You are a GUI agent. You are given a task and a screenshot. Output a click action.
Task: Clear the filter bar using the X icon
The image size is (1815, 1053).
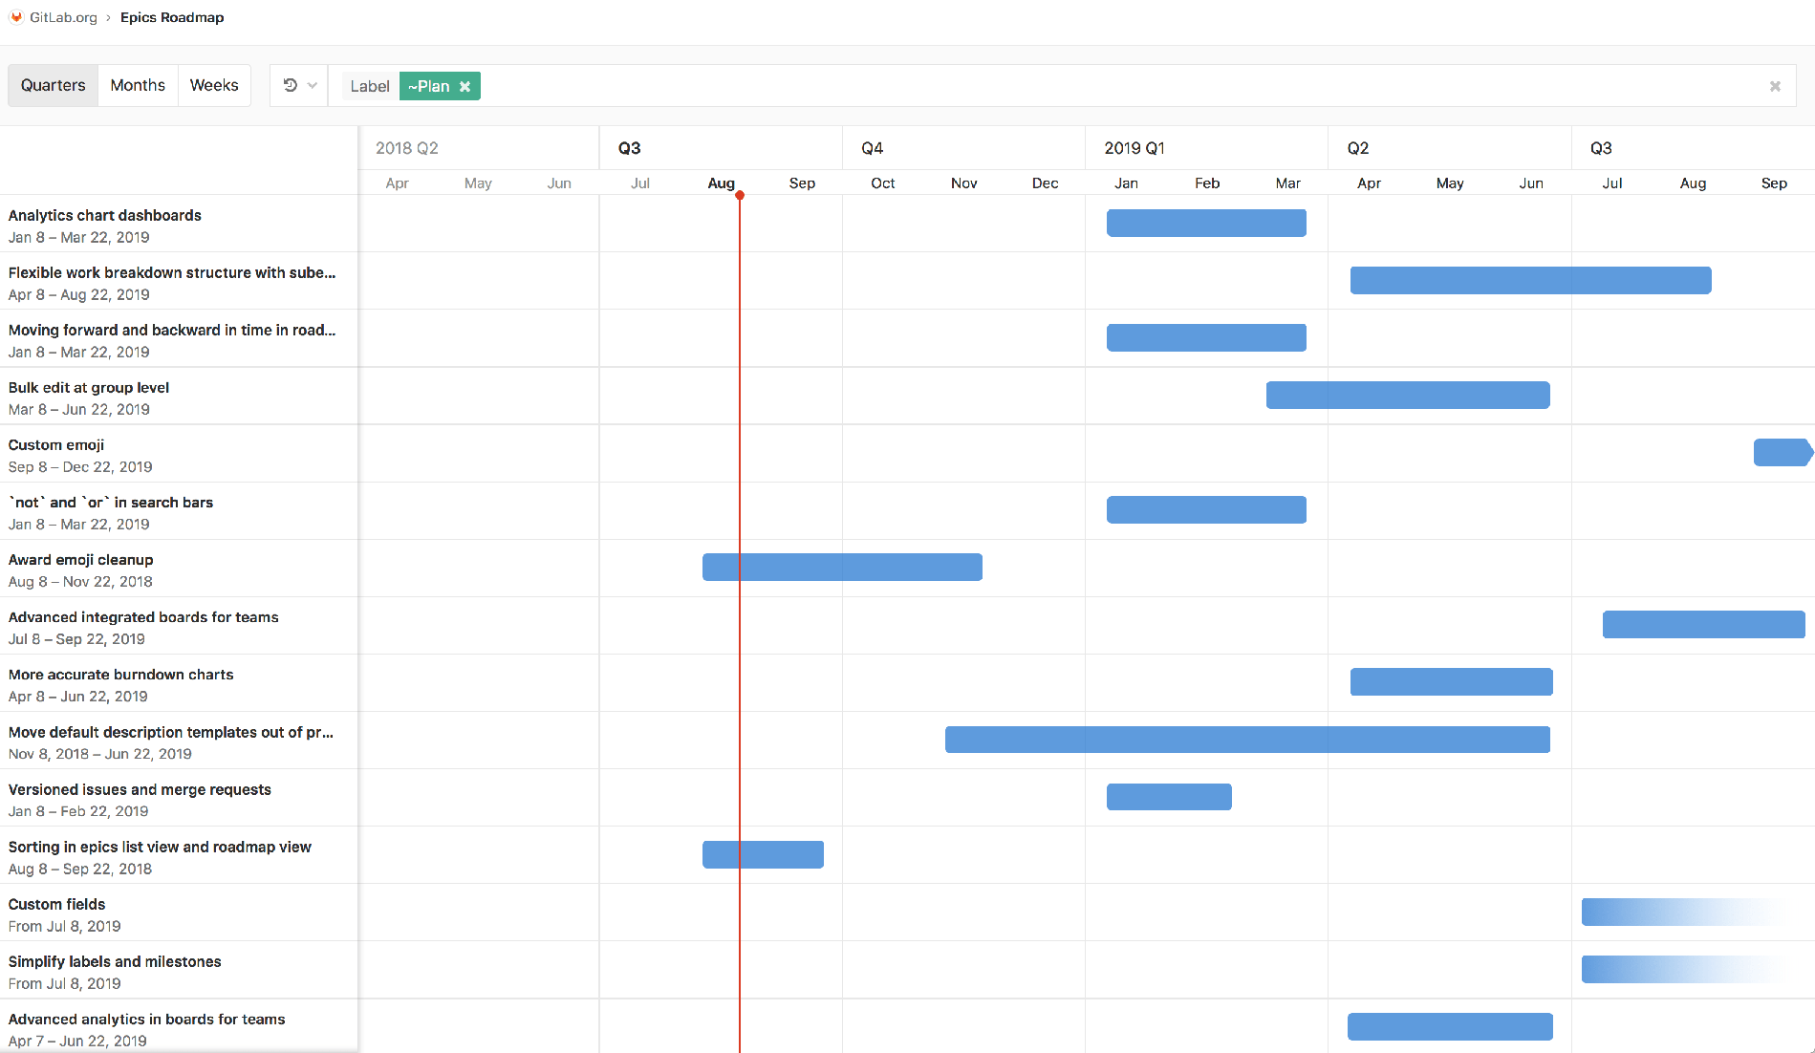click(x=1775, y=86)
